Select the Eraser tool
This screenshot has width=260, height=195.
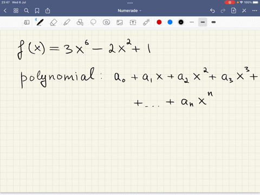(53, 22)
